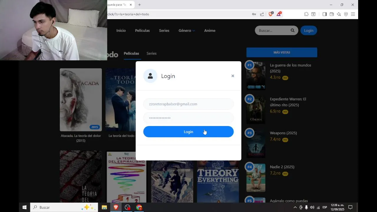Open La guerra de los mundos (2025) link

(290, 68)
